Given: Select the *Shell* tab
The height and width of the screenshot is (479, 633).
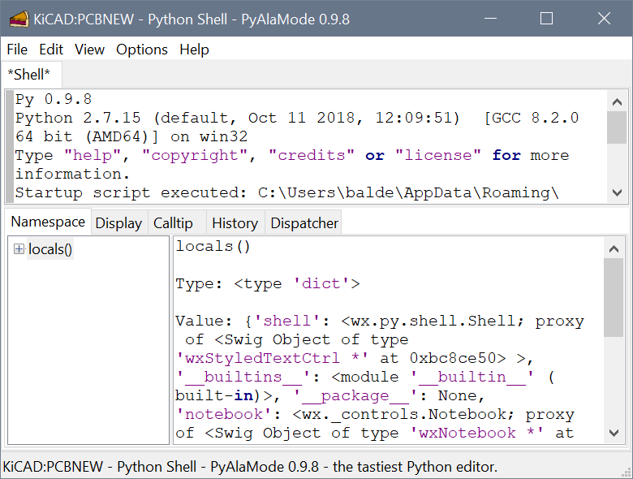Looking at the screenshot, I should tap(31, 75).
